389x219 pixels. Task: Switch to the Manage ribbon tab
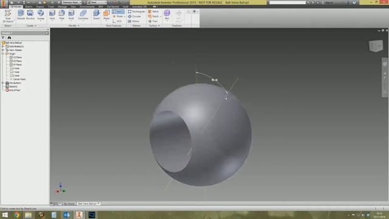(x=62, y=7)
